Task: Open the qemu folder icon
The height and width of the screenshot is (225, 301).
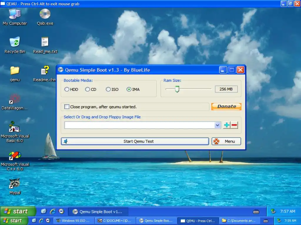Action: coord(15,74)
